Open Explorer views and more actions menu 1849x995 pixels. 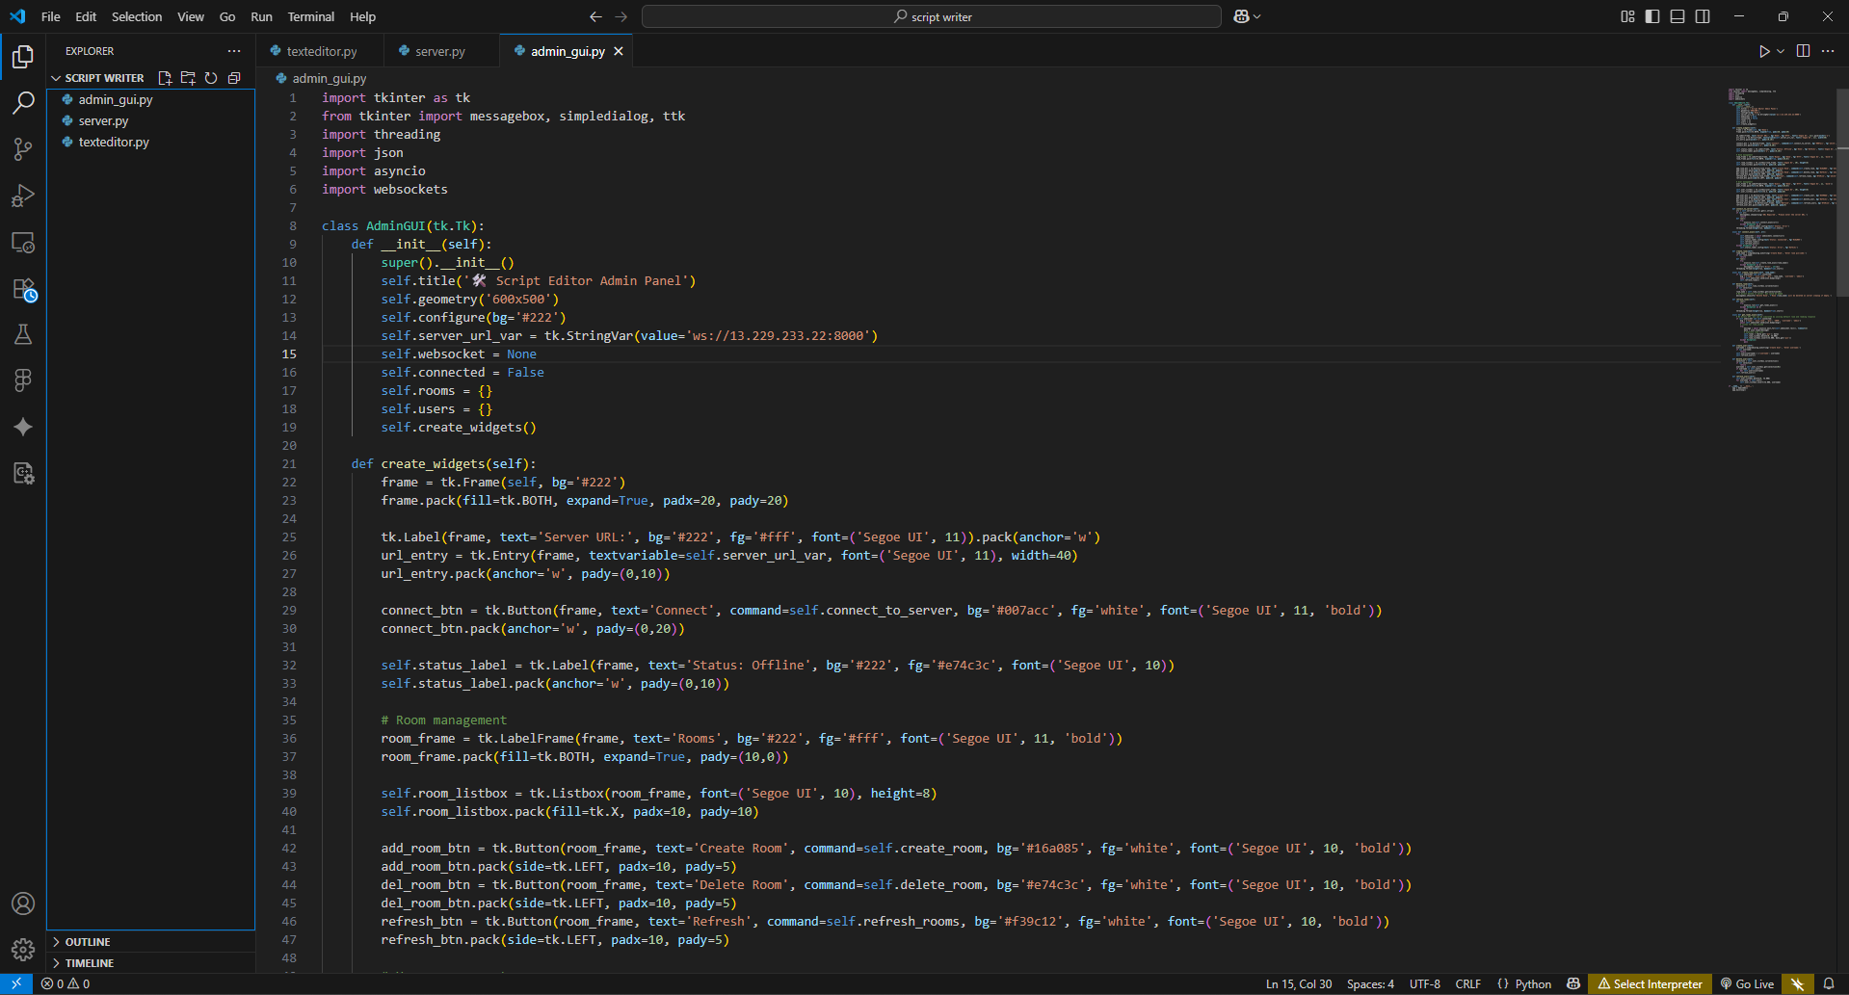pyautogui.click(x=234, y=51)
